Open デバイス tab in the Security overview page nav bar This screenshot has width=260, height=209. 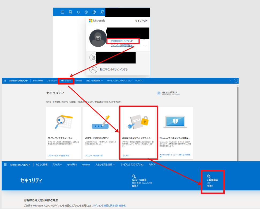(139, 81)
